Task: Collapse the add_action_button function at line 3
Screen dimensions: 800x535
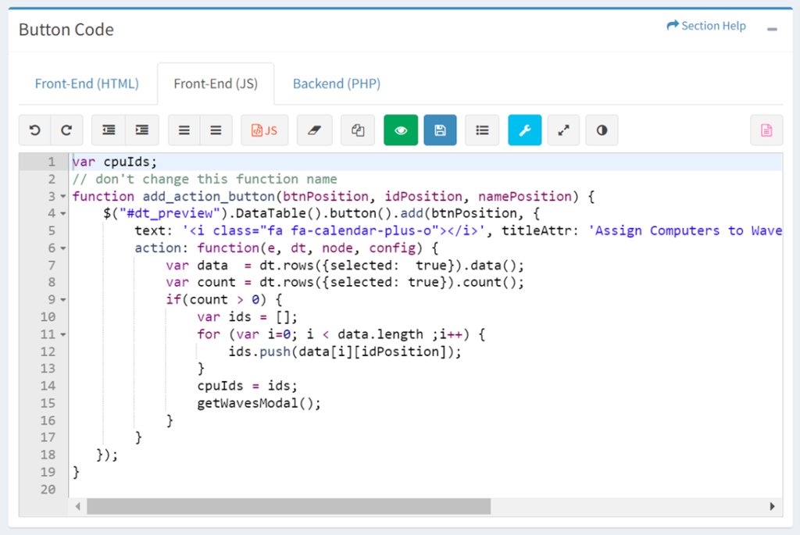Action: pyautogui.click(x=62, y=197)
